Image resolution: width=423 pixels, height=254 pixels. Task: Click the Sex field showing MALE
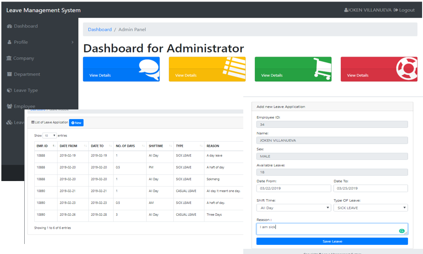[x=332, y=156]
